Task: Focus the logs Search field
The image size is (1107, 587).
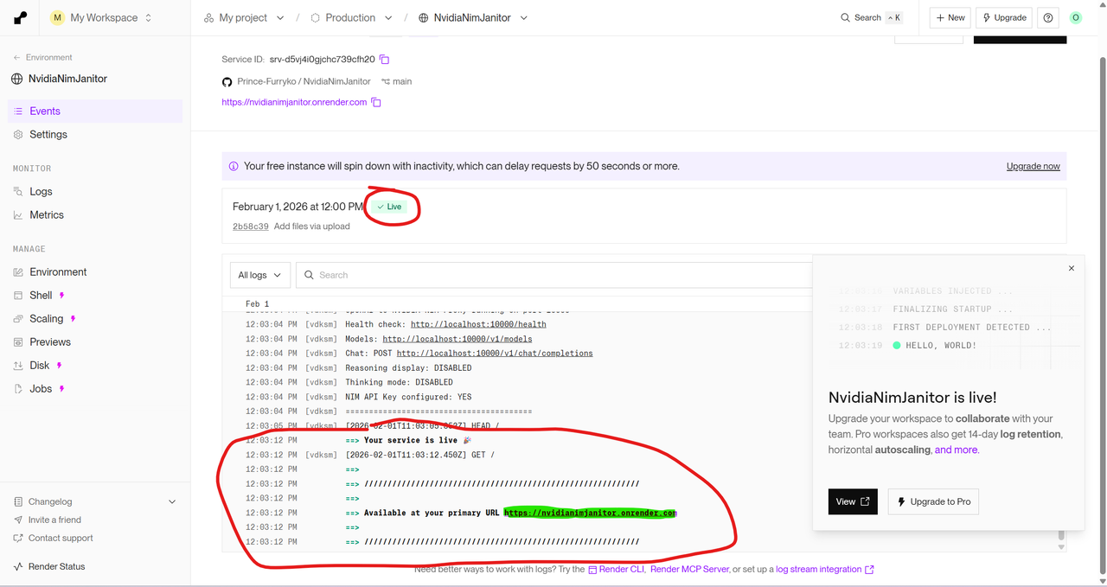Action: pos(553,275)
